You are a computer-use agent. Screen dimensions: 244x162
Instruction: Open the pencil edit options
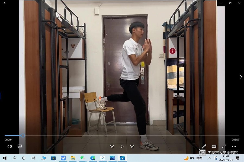204,146
